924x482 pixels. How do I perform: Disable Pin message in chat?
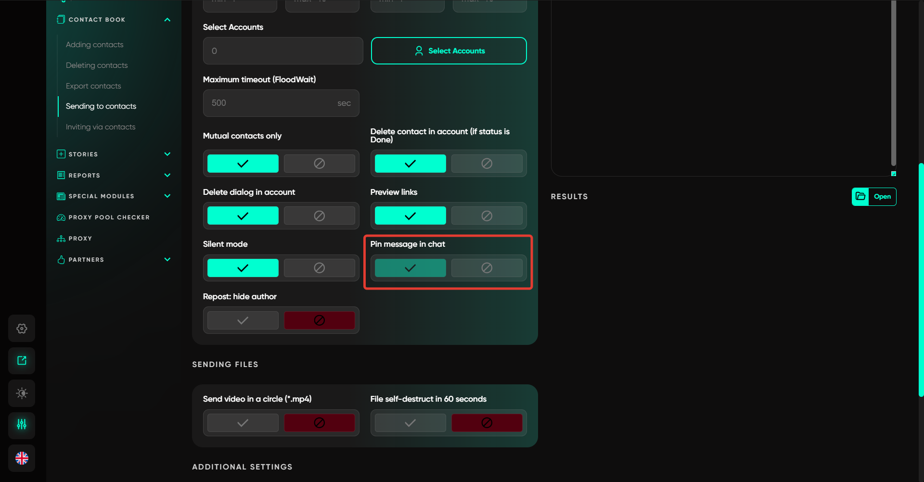[487, 268]
